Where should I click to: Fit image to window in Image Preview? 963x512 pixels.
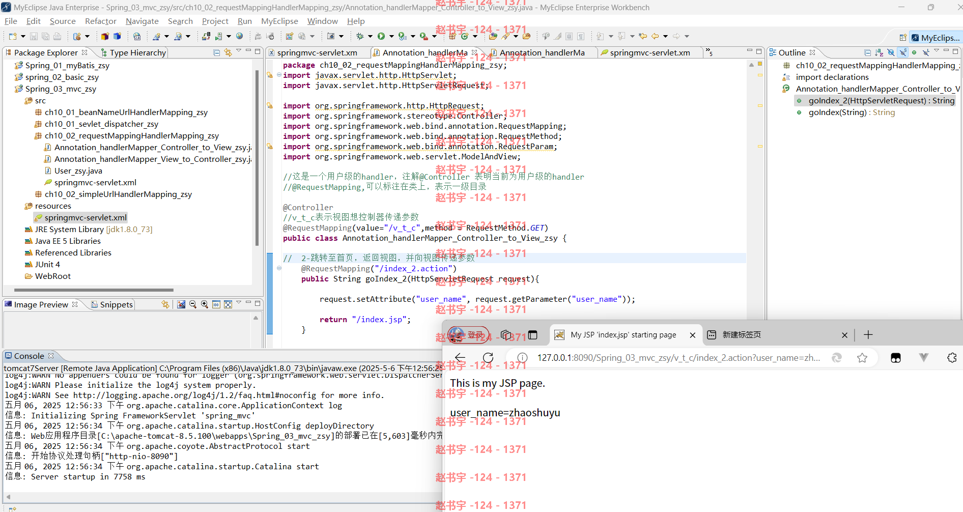click(228, 304)
